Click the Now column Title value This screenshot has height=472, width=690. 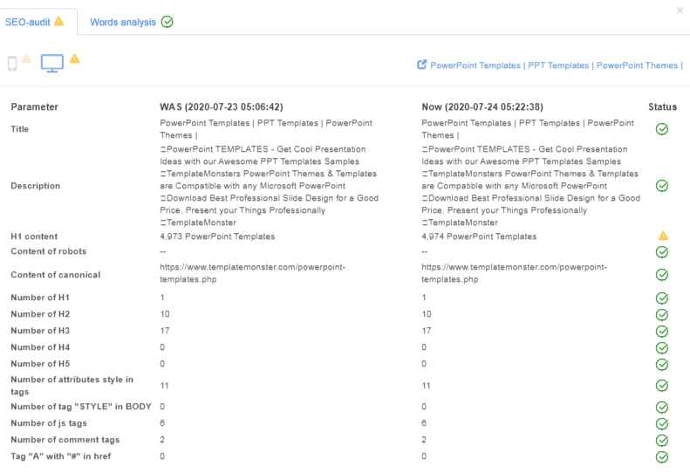[528, 129]
